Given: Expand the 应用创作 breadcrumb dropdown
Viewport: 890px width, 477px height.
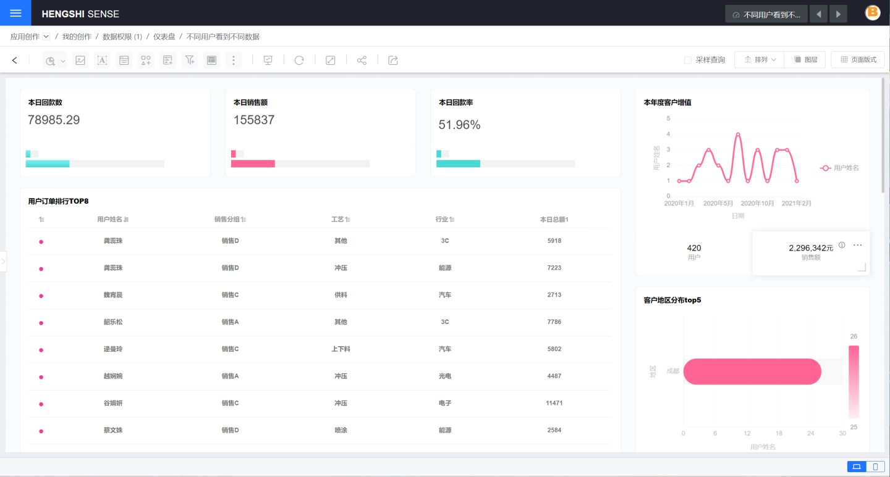Looking at the screenshot, I should [46, 37].
